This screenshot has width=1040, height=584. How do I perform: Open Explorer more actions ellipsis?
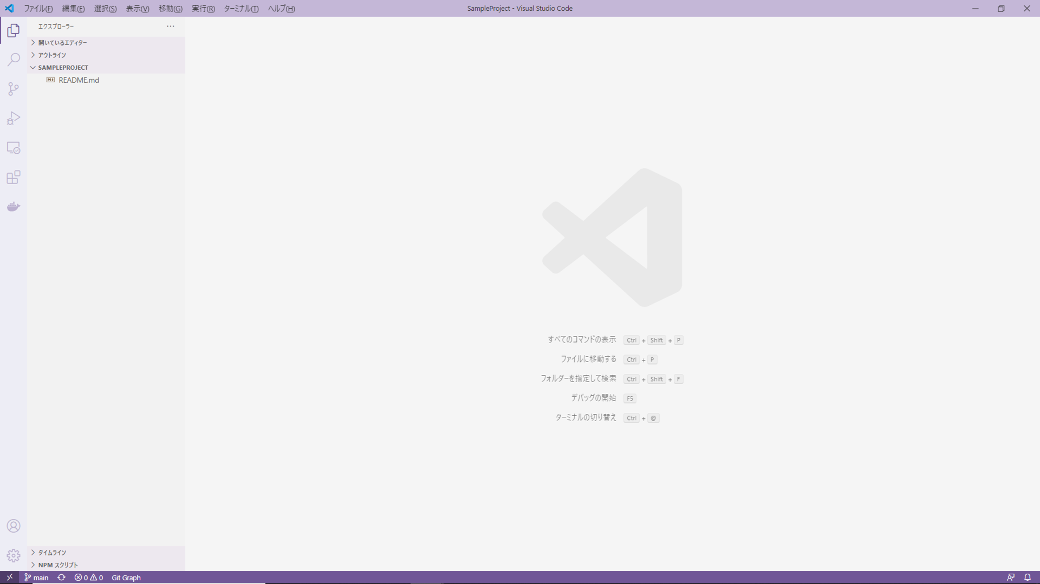pyautogui.click(x=171, y=26)
